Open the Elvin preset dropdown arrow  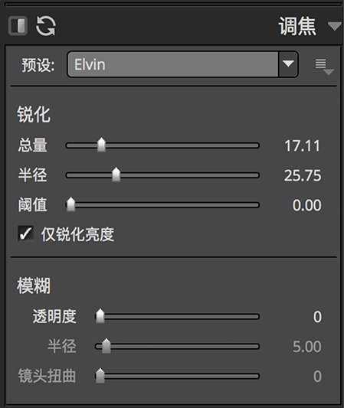click(x=288, y=64)
